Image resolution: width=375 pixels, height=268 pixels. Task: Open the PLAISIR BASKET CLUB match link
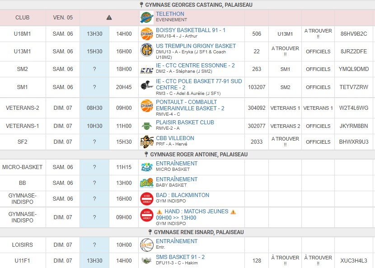(185, 122)
